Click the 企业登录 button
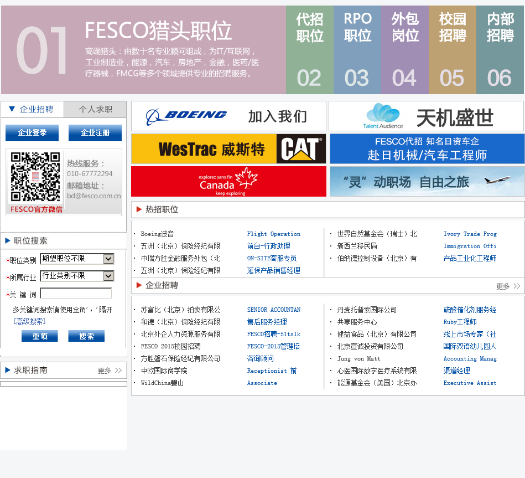 (x=32, y=133)
